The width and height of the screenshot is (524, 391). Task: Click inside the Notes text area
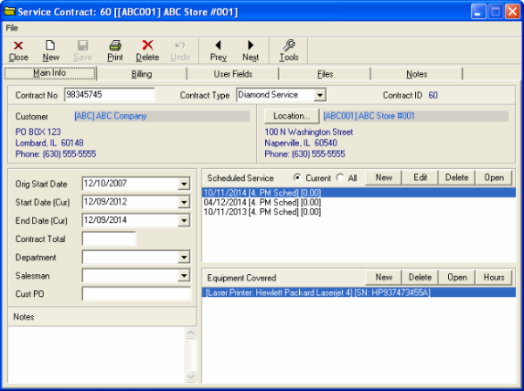click(x=96, y=354)
